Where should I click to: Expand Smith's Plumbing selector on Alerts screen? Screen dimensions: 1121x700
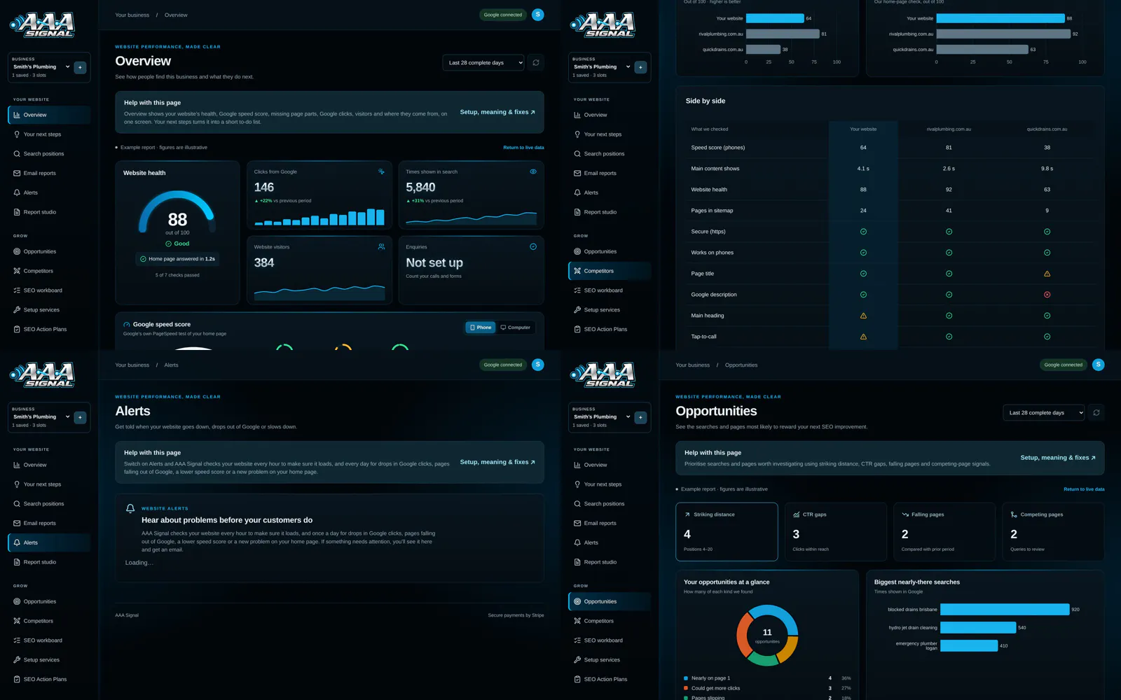41,417
